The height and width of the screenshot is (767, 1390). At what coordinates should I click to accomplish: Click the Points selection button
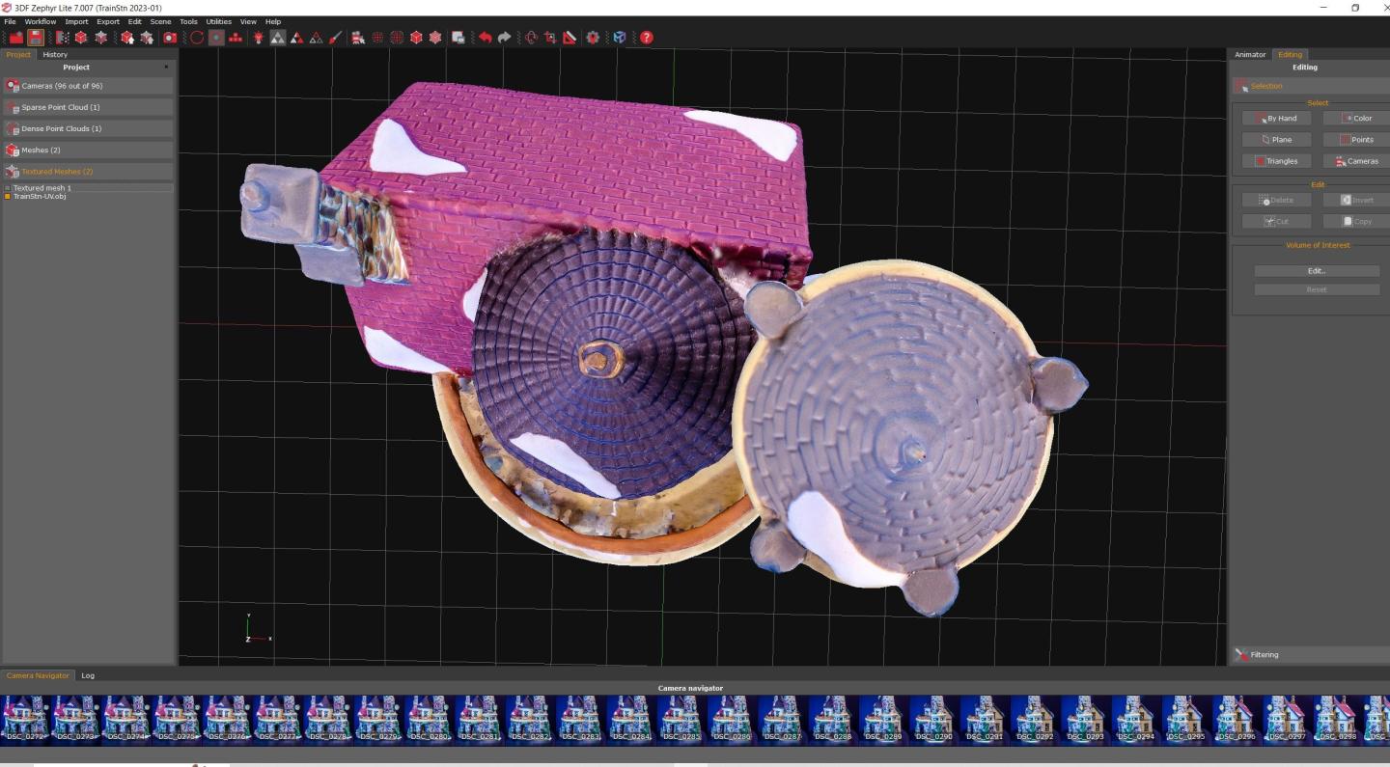click(x=1356, y=139)
